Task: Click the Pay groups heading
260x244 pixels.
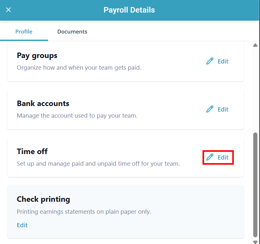Action: [x=37, y=55]
